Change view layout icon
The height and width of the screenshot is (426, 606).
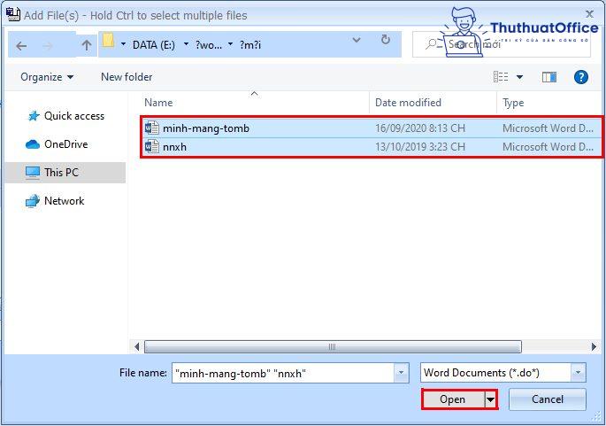[x=501, y=77]
